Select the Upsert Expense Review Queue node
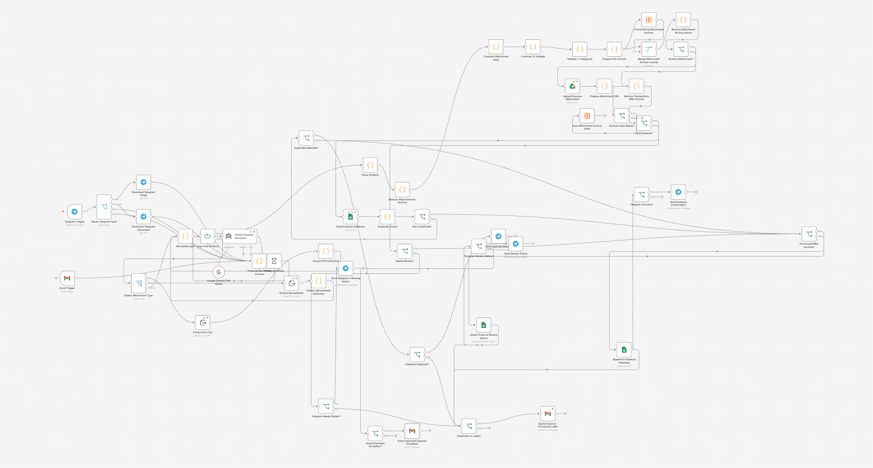Screen dimensions: 873x468 [x=484, y=325]
